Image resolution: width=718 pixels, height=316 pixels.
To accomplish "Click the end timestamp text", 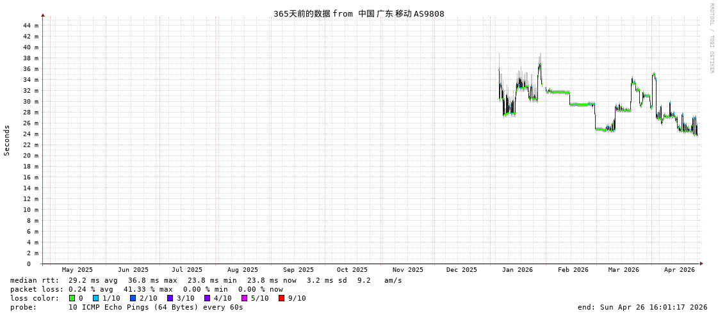I will pos(642,307).
